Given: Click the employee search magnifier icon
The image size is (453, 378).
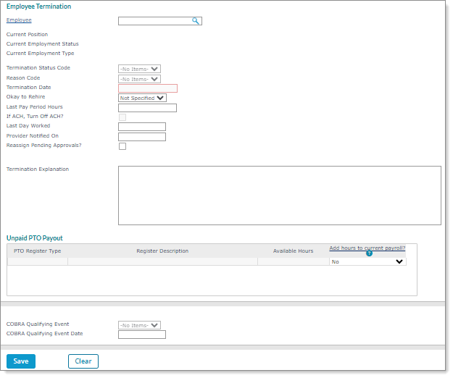Looking at the screenshot, I should pyautogui.click(x=196, y=21).
